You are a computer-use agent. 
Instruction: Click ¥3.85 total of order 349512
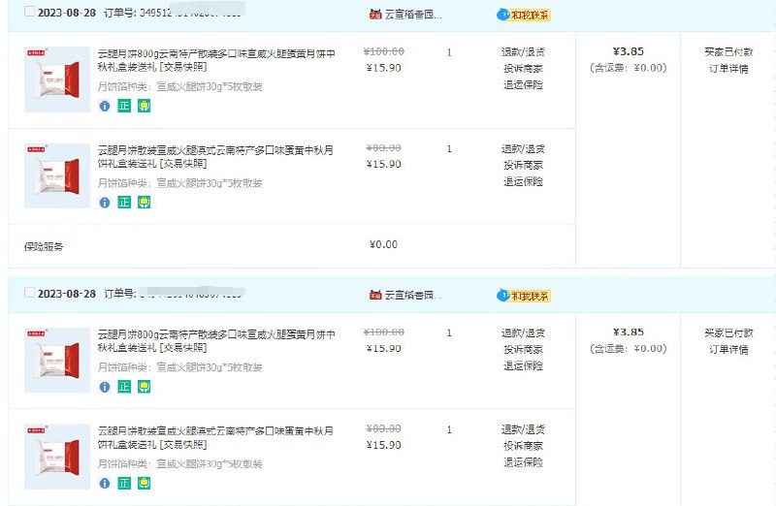pos(628,51)
